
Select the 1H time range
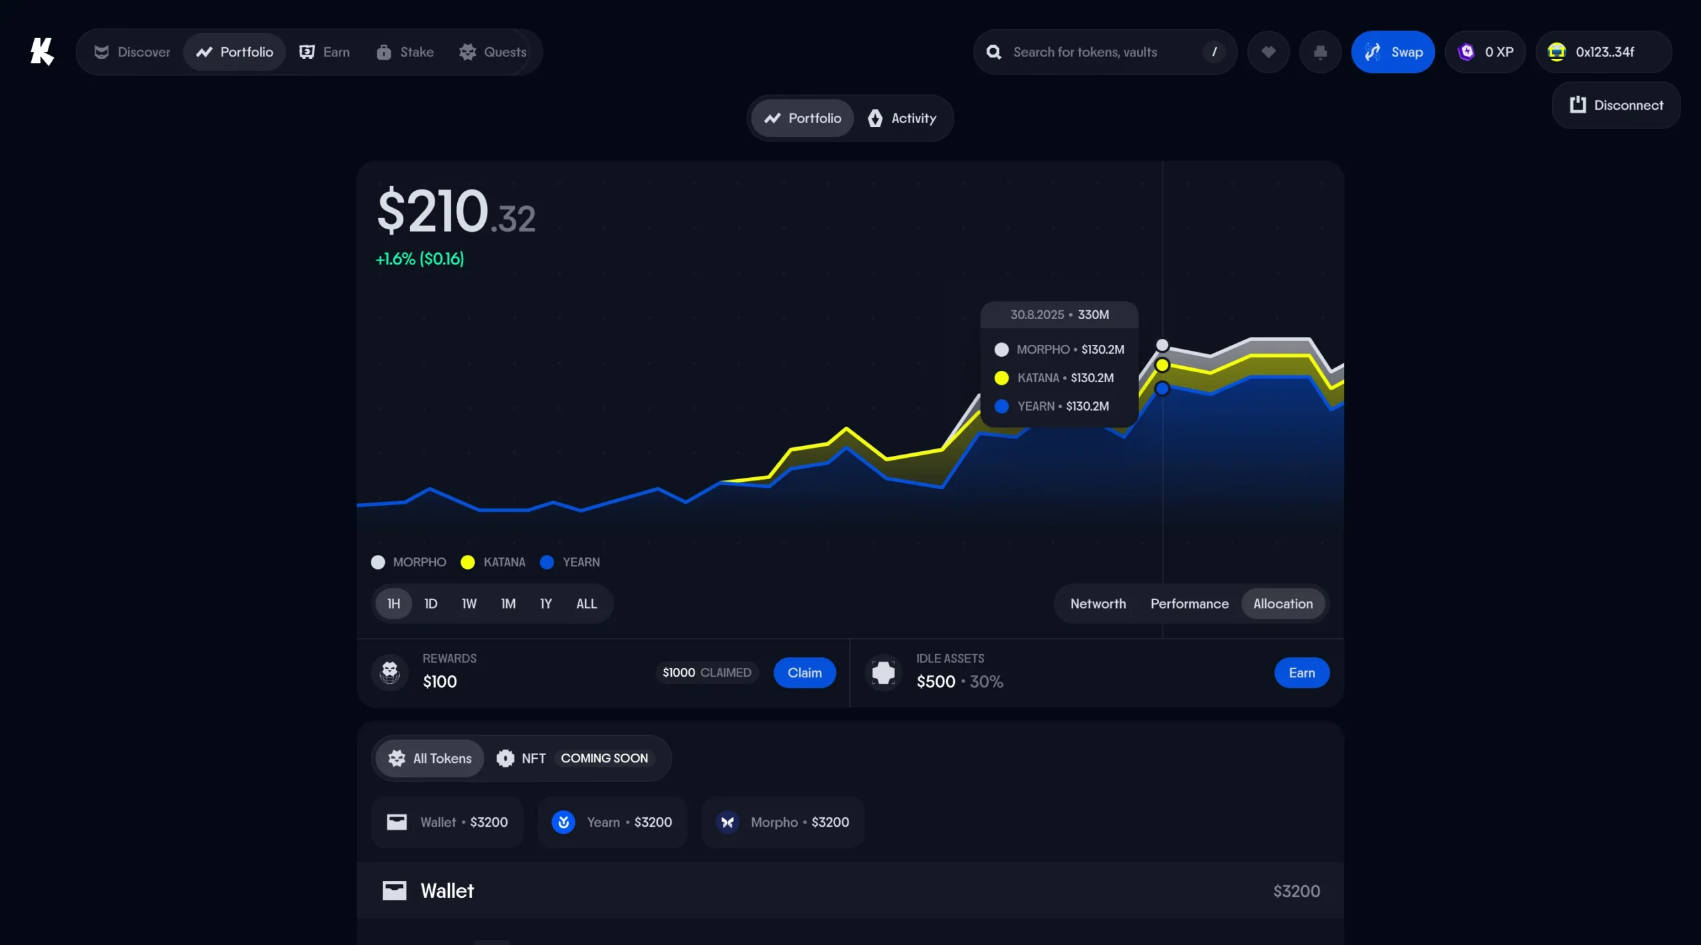[393, 603]
